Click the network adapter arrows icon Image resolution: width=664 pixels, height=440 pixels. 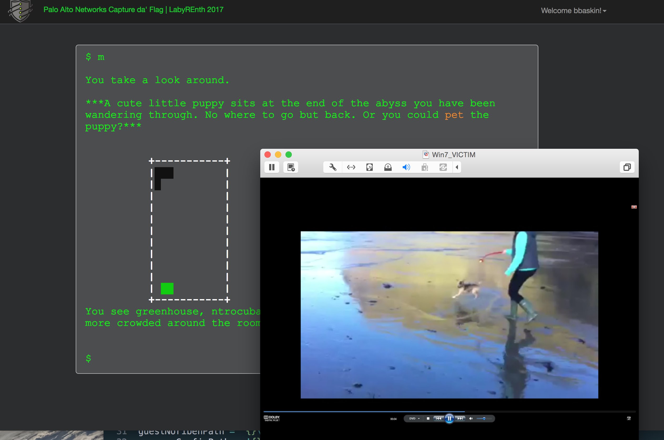click(x=351, y=167)
